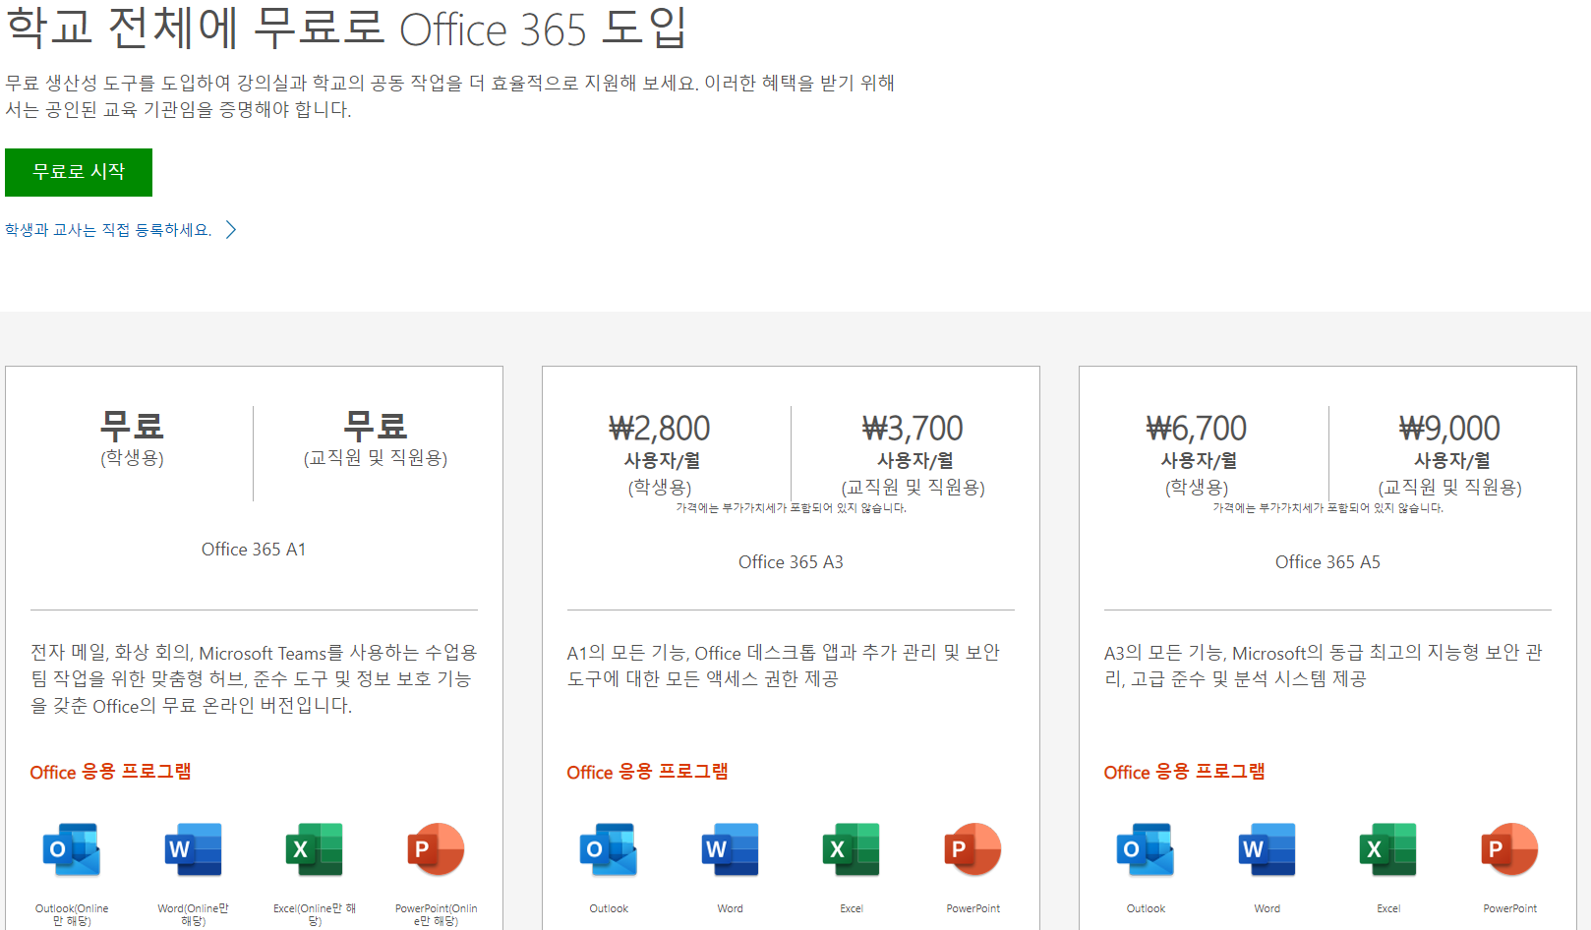1591x930 pixels.
Task: Click the PowerPoint icon in Office 365 A5 card
Action: [x=1510, y=849]
